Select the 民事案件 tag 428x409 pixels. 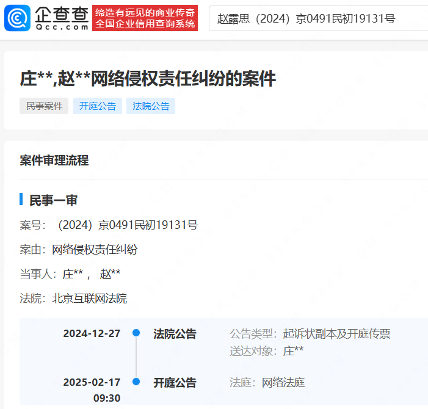click(x=44, y=106)
